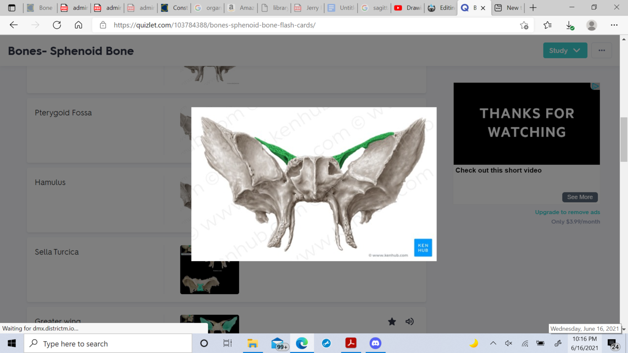Click the taskbar clock and date
The image size is (628, 353).
click(x=585, y=344)
